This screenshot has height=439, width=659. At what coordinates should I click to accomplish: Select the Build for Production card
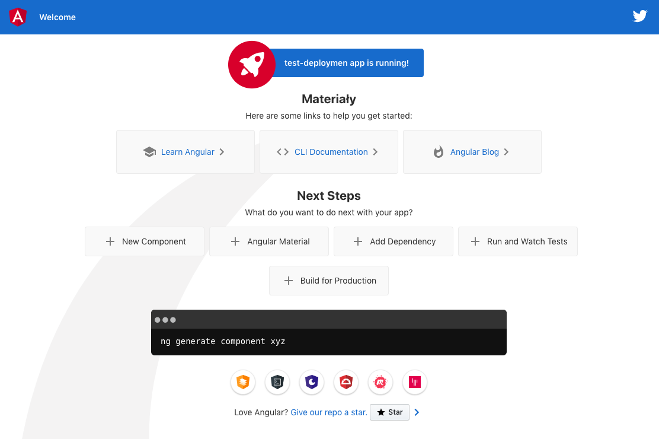(x=329, y=281)
